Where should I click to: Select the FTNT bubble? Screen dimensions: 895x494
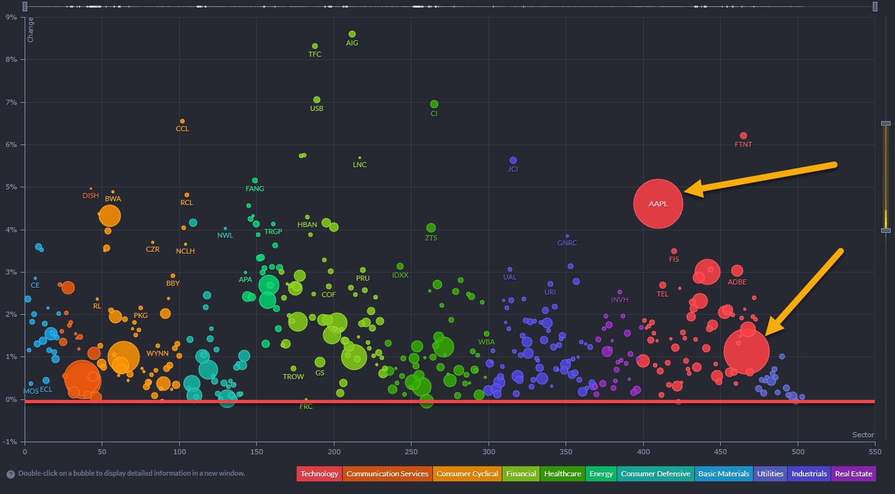743,136
